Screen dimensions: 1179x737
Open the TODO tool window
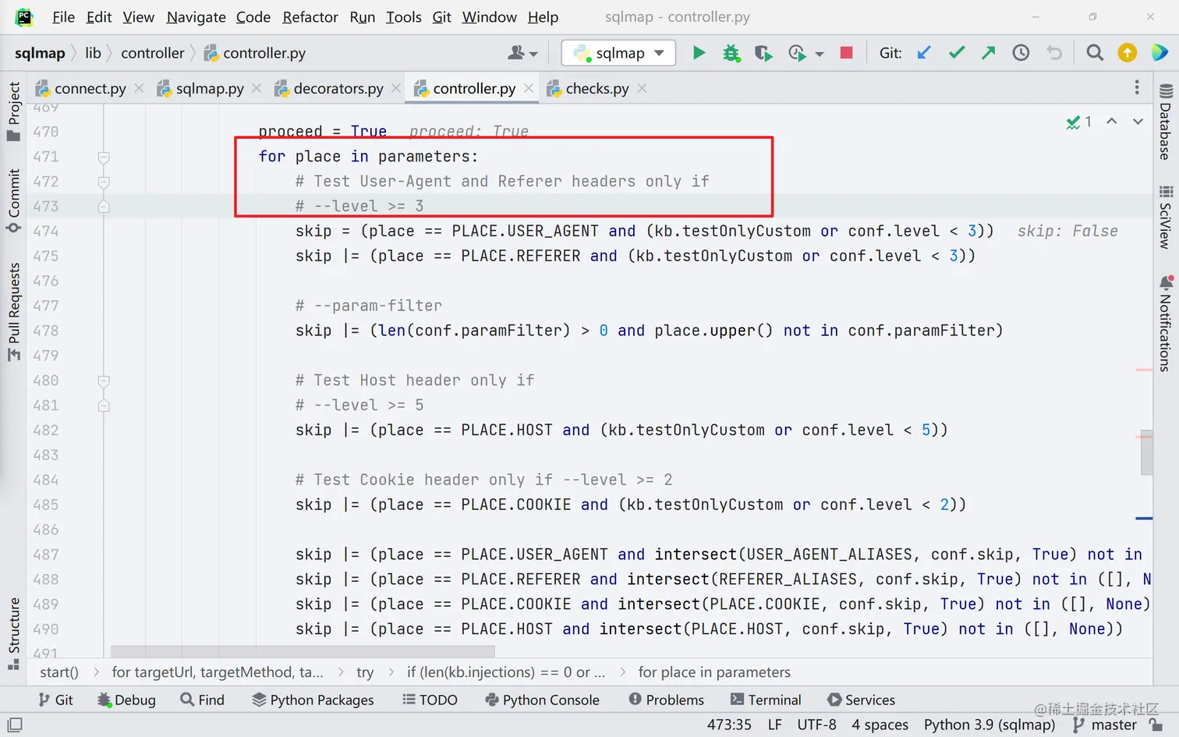[x=430, y=700]
